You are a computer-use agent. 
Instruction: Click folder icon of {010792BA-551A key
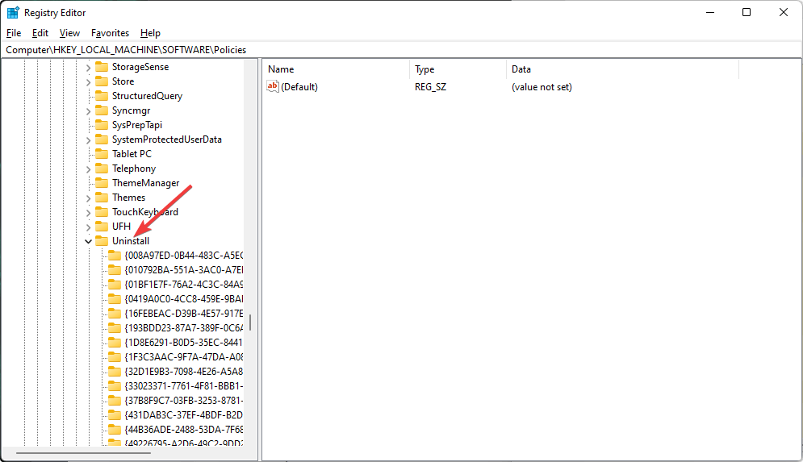[115, 269]
